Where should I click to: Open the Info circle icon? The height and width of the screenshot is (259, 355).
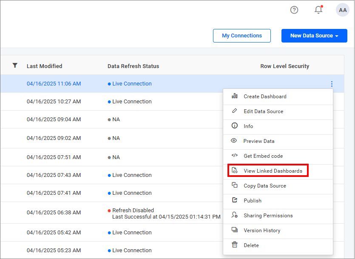click(x=235, y=126)
